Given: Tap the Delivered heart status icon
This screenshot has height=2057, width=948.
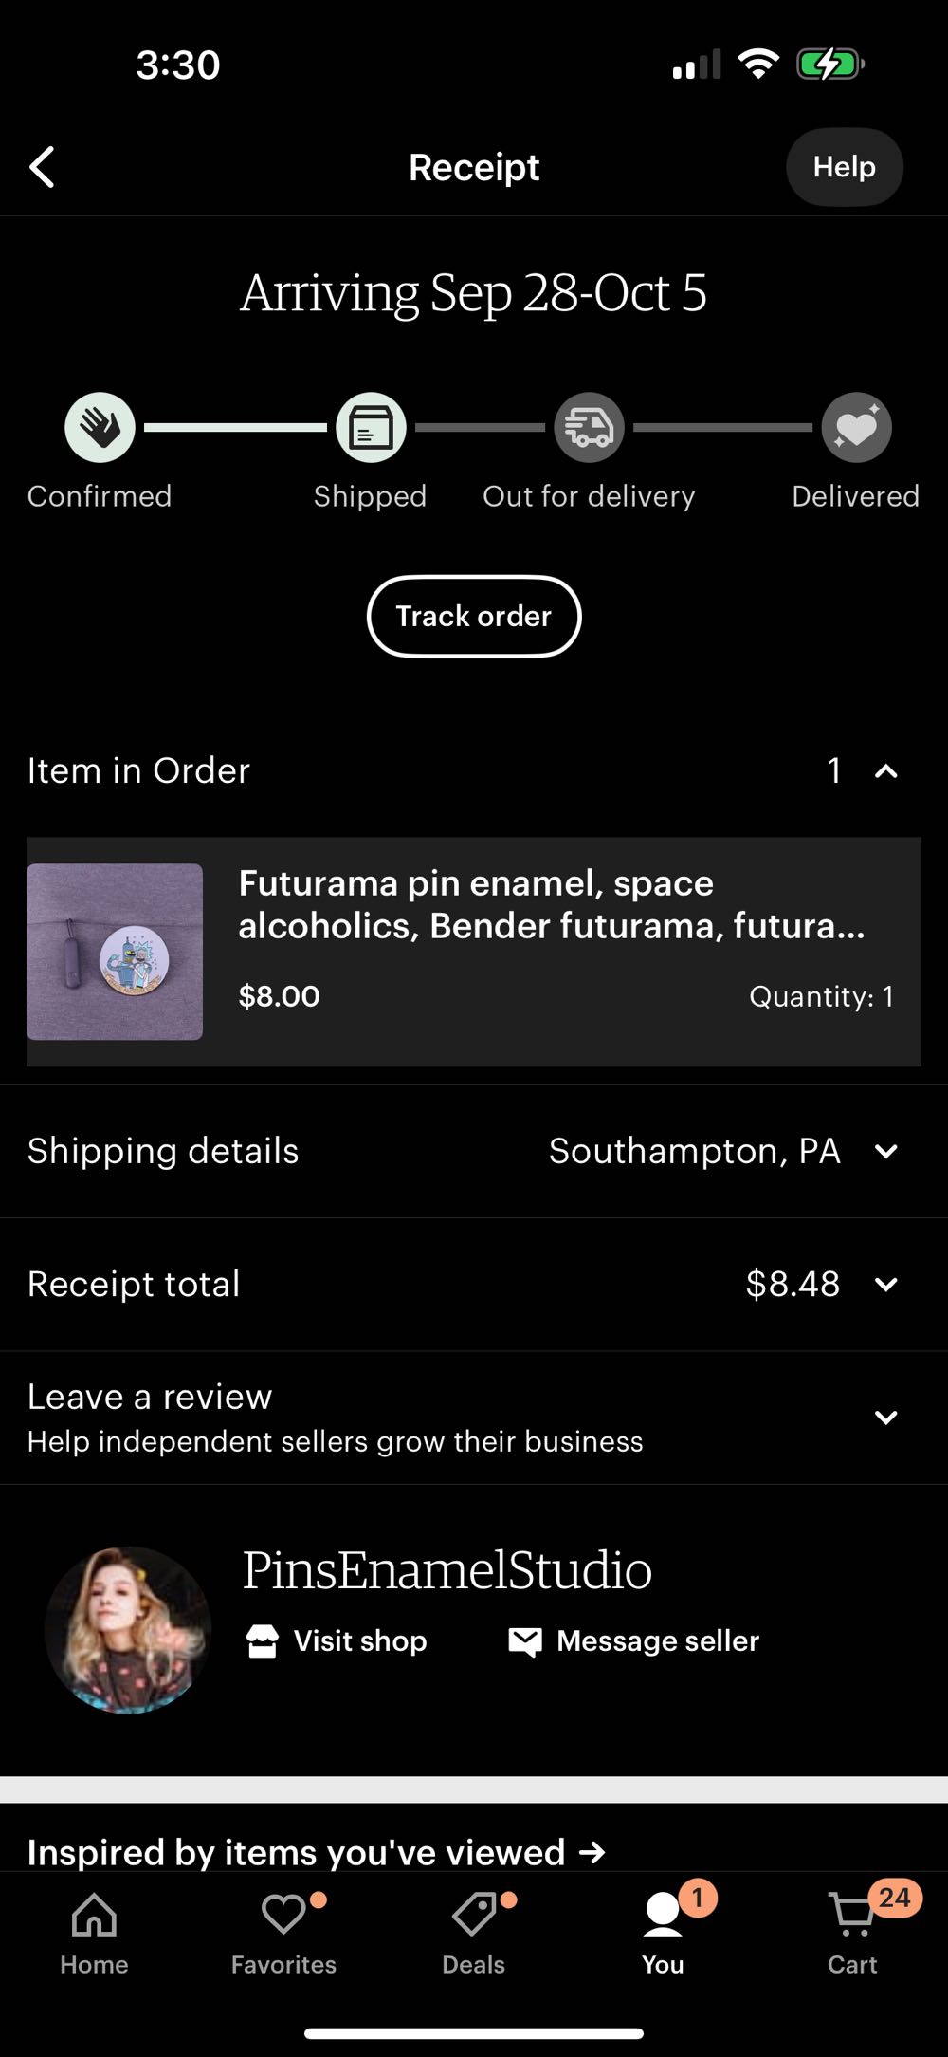Looking at the screenshot, I should [x=856, y=428].
